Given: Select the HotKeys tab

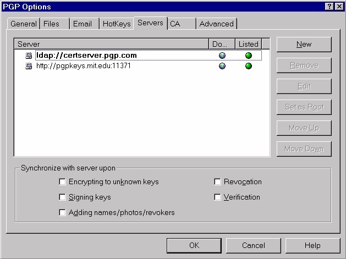Looking at the screenshot, I should tap(117, 24).
